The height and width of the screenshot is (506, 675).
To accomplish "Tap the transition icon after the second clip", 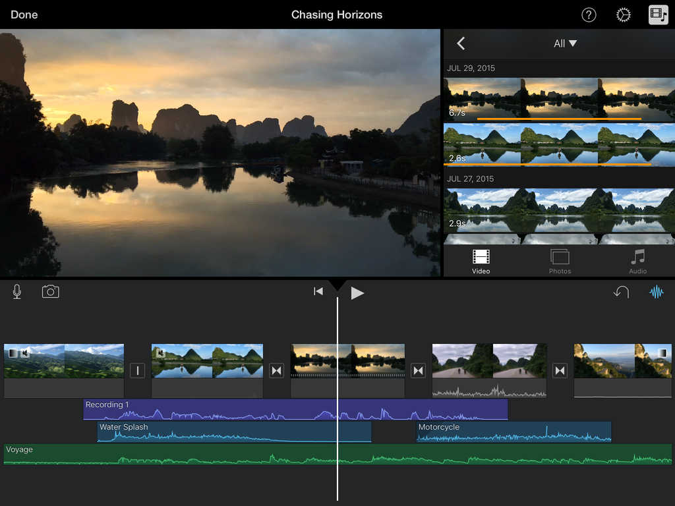I will point(276,370).
